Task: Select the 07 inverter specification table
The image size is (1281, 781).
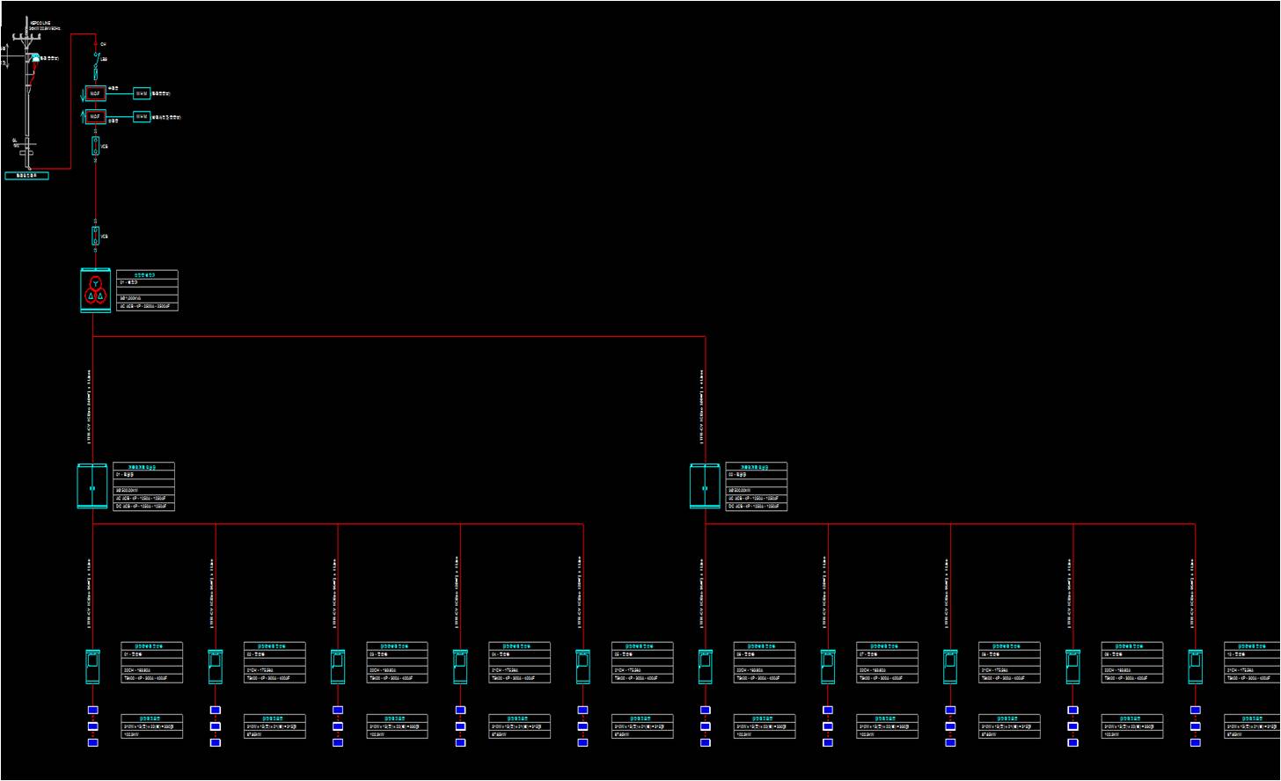Action: (x=888, y=662)
